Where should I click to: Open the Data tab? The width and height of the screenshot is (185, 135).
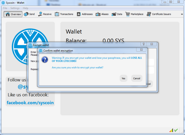click(x=117, y=14)
